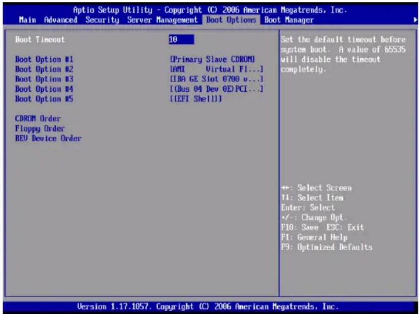This screenshot has width=420, height=314.
Task: Click the Boot Timeout value field
Action: 181,39
